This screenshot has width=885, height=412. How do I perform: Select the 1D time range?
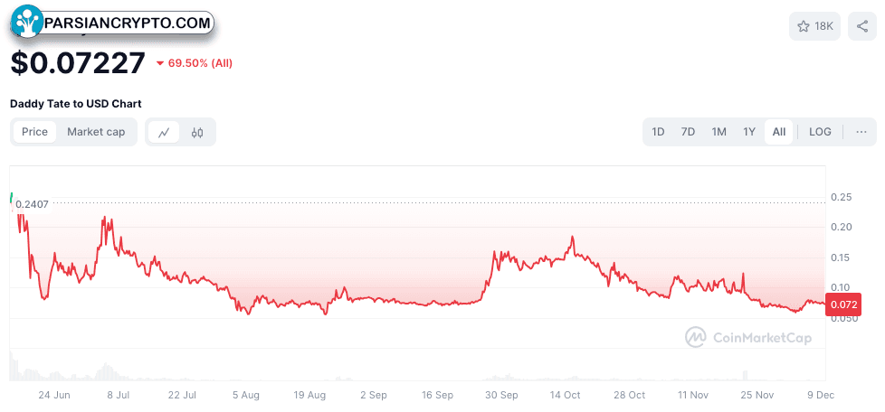pyautogui.click(x=658, y=132)
